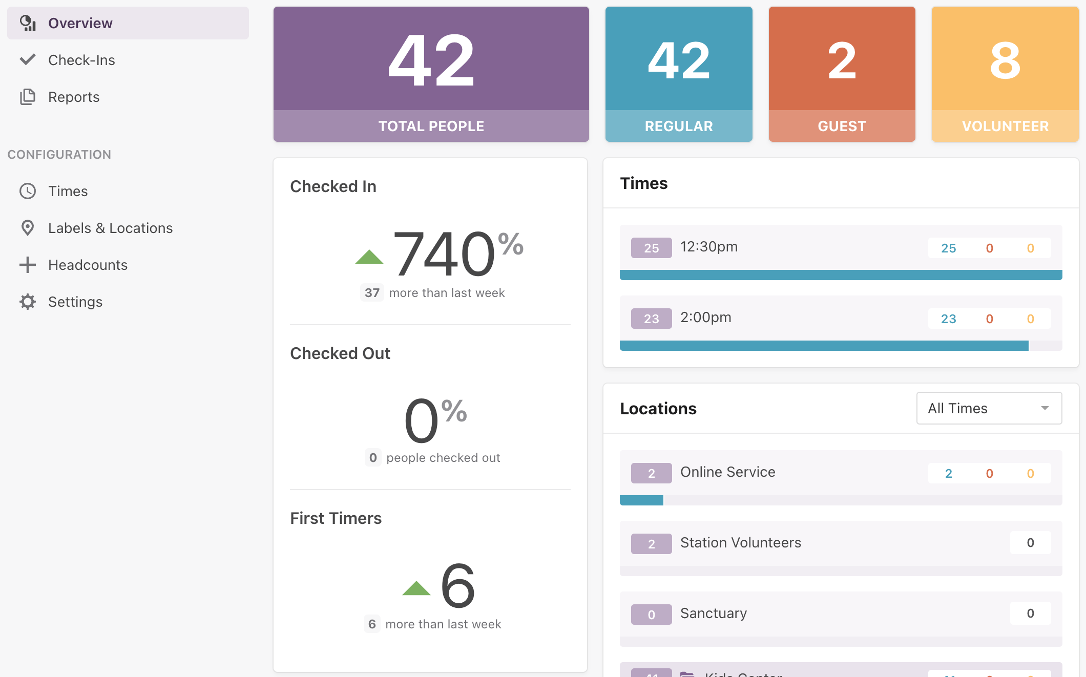Open the Overview page
Viewport: 1086px width, 677px height.
tap(128, 23)
